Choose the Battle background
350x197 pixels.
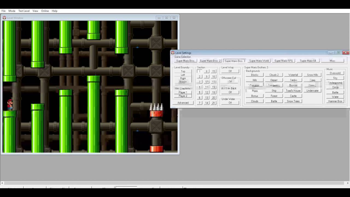click(x=274, y=101)
